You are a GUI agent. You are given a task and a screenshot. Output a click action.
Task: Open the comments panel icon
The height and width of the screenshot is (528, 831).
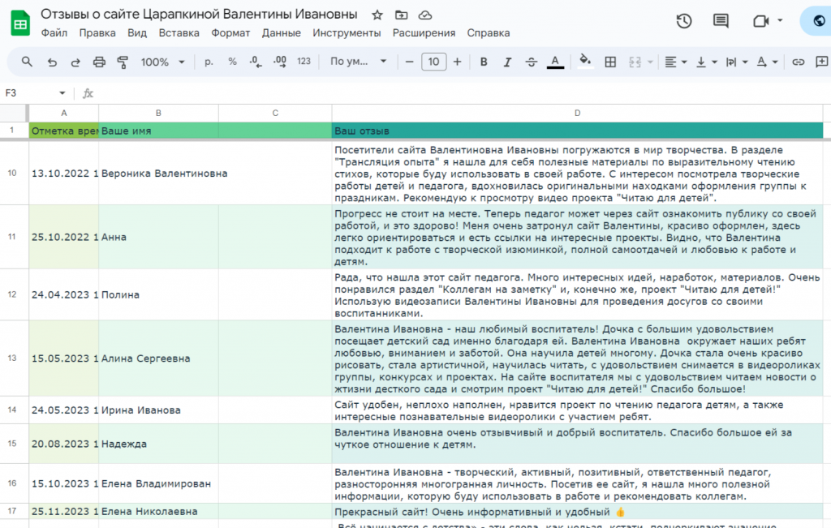(720, 21)
